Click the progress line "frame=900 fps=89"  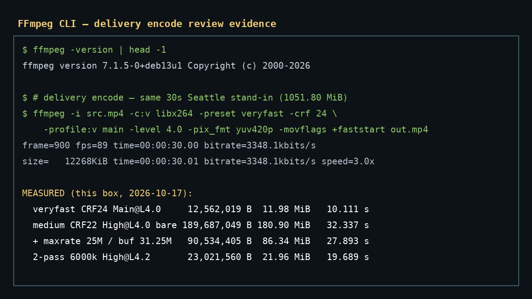point(65,146)
